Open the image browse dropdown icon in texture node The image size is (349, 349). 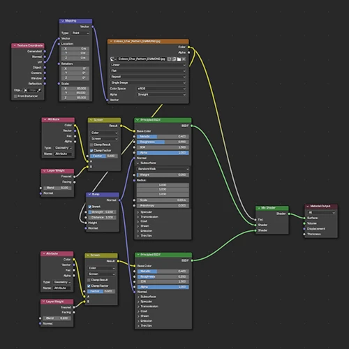[x=113, y=59]
